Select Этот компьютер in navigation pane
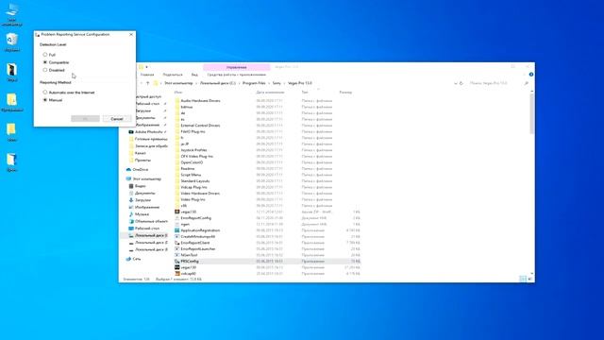The image size is (604, 340). pyautogui.click(x=147, y=178)
